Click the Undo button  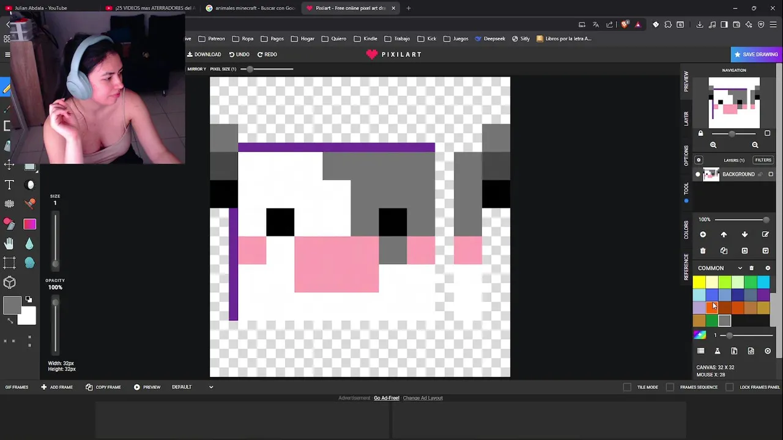pyautogui.click(x=239, y=54)
